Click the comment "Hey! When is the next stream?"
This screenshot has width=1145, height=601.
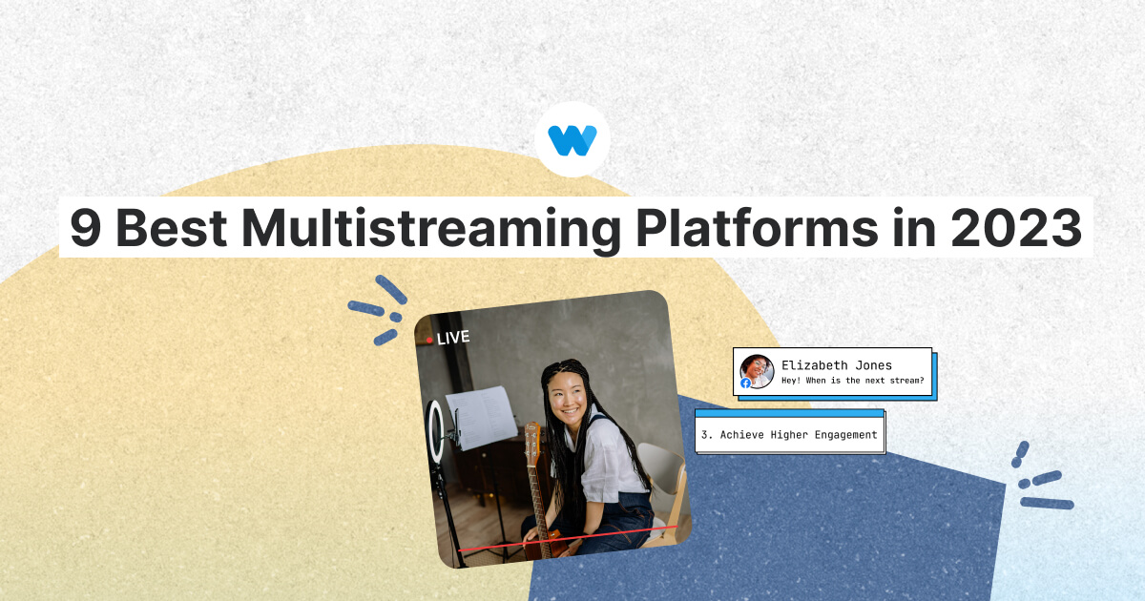click(853, 381)
